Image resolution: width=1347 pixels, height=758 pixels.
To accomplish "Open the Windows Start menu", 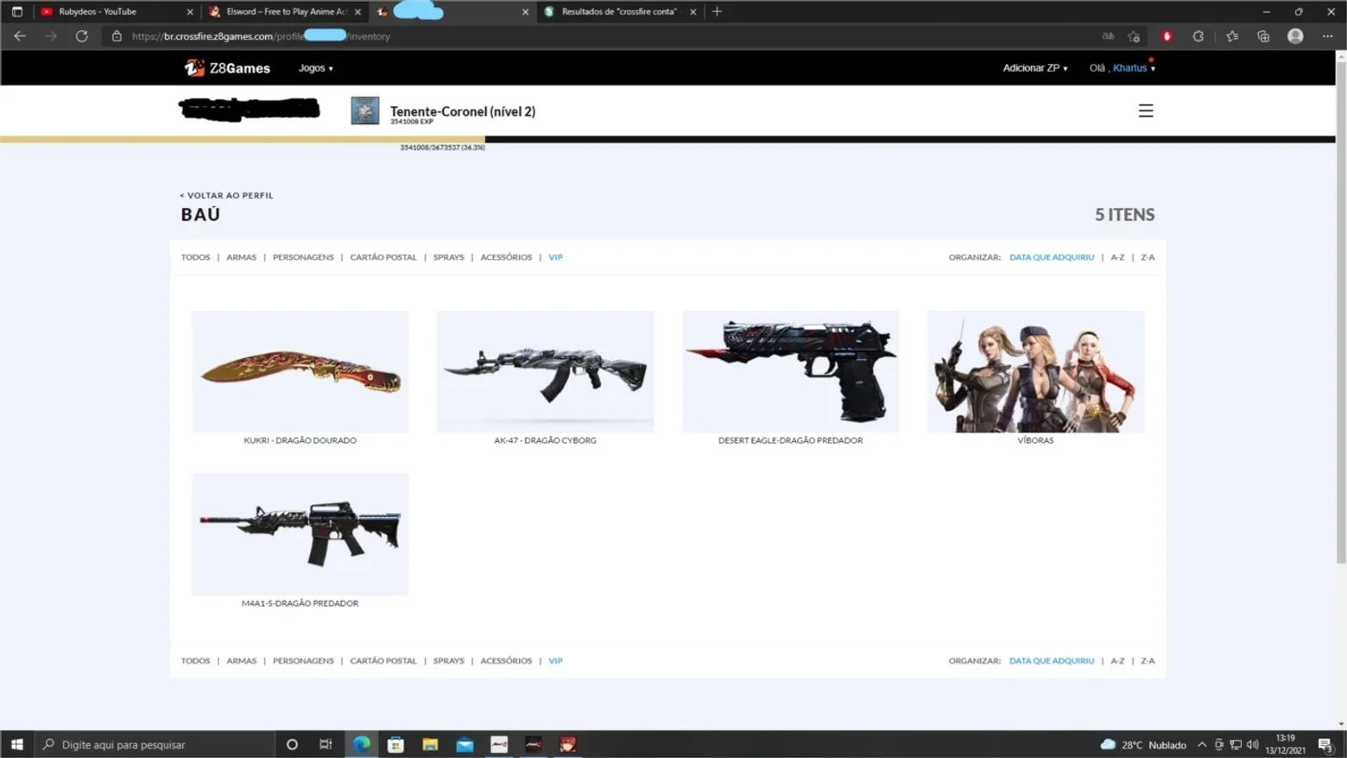I will click(17, 744).
